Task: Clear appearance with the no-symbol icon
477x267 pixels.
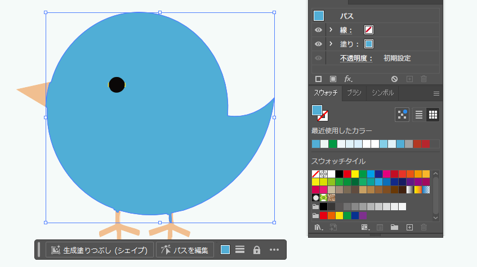Action: pyautogui.click(x=395, y=79)
